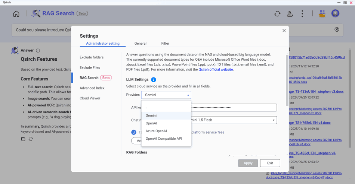
Task: Open the Chat model dropdown
Action: pos(234,120)
